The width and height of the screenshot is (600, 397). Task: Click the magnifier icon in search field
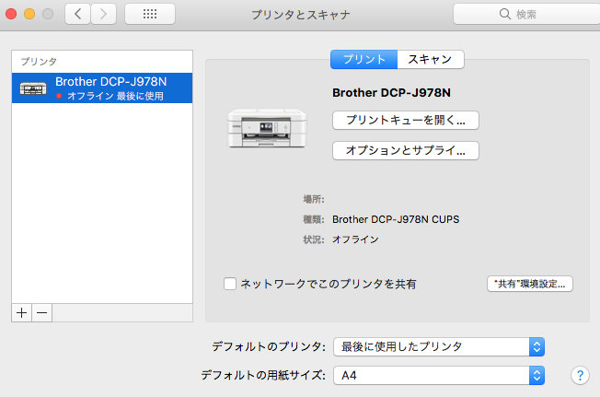(504, 15)
